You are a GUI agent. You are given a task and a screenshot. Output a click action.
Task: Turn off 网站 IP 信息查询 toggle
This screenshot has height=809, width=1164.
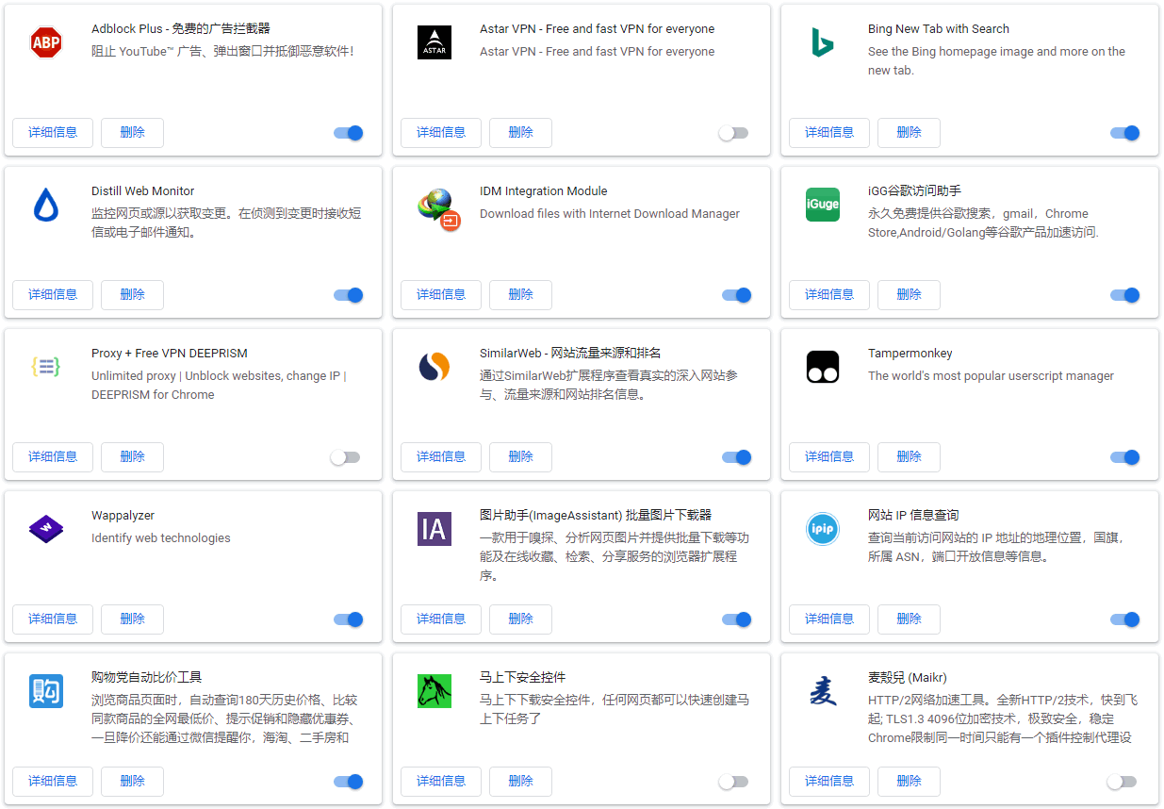tap(1125, 619)
